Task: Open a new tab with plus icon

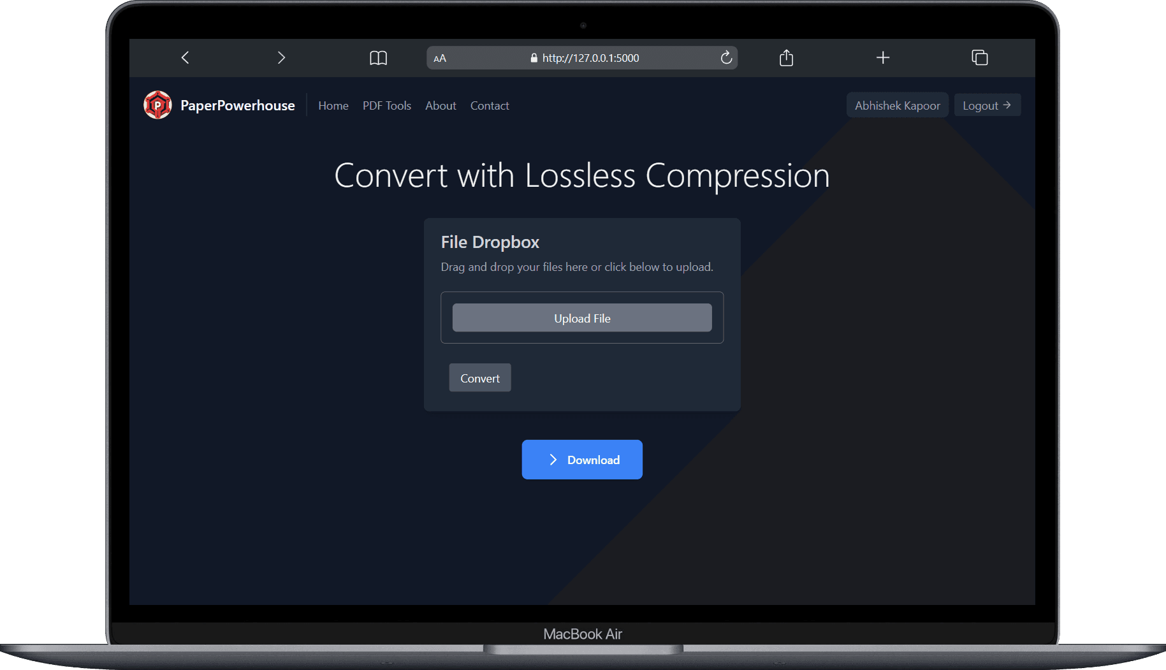Action: point(882,58)
